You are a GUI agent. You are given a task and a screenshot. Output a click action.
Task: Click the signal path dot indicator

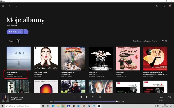[74, 97]
